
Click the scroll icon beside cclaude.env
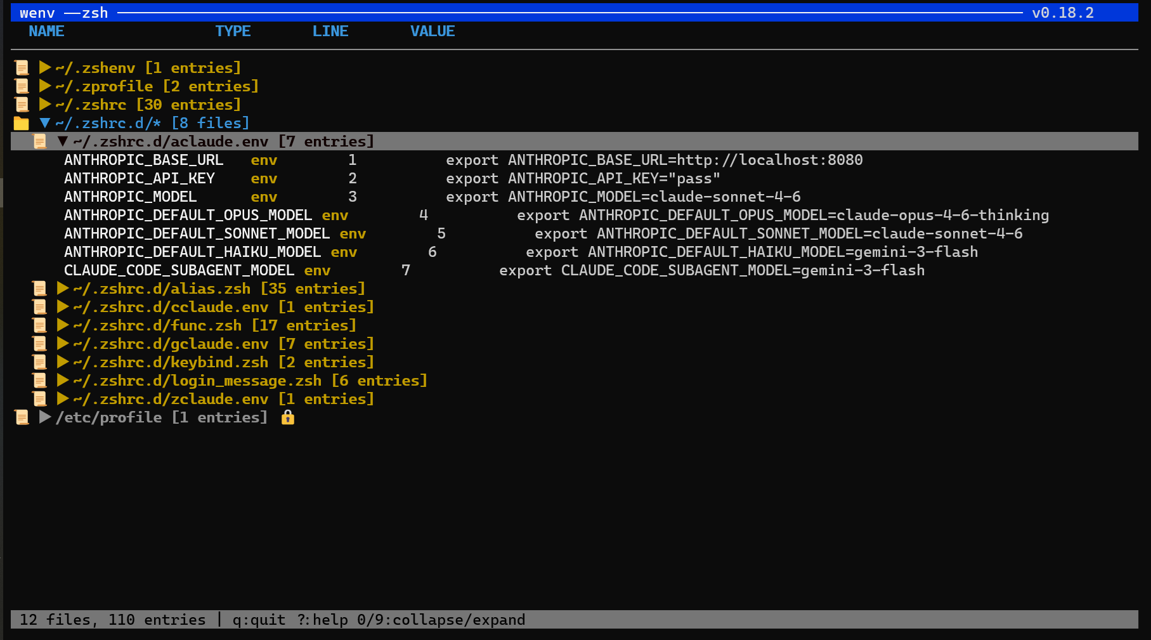coord(39,307)
